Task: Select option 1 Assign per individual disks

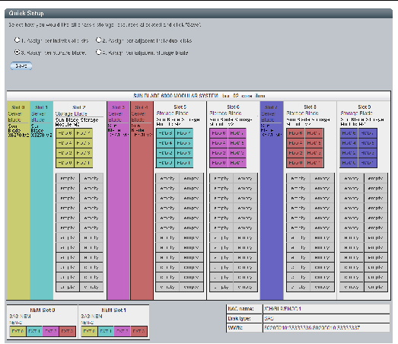Action: (17, 40)
